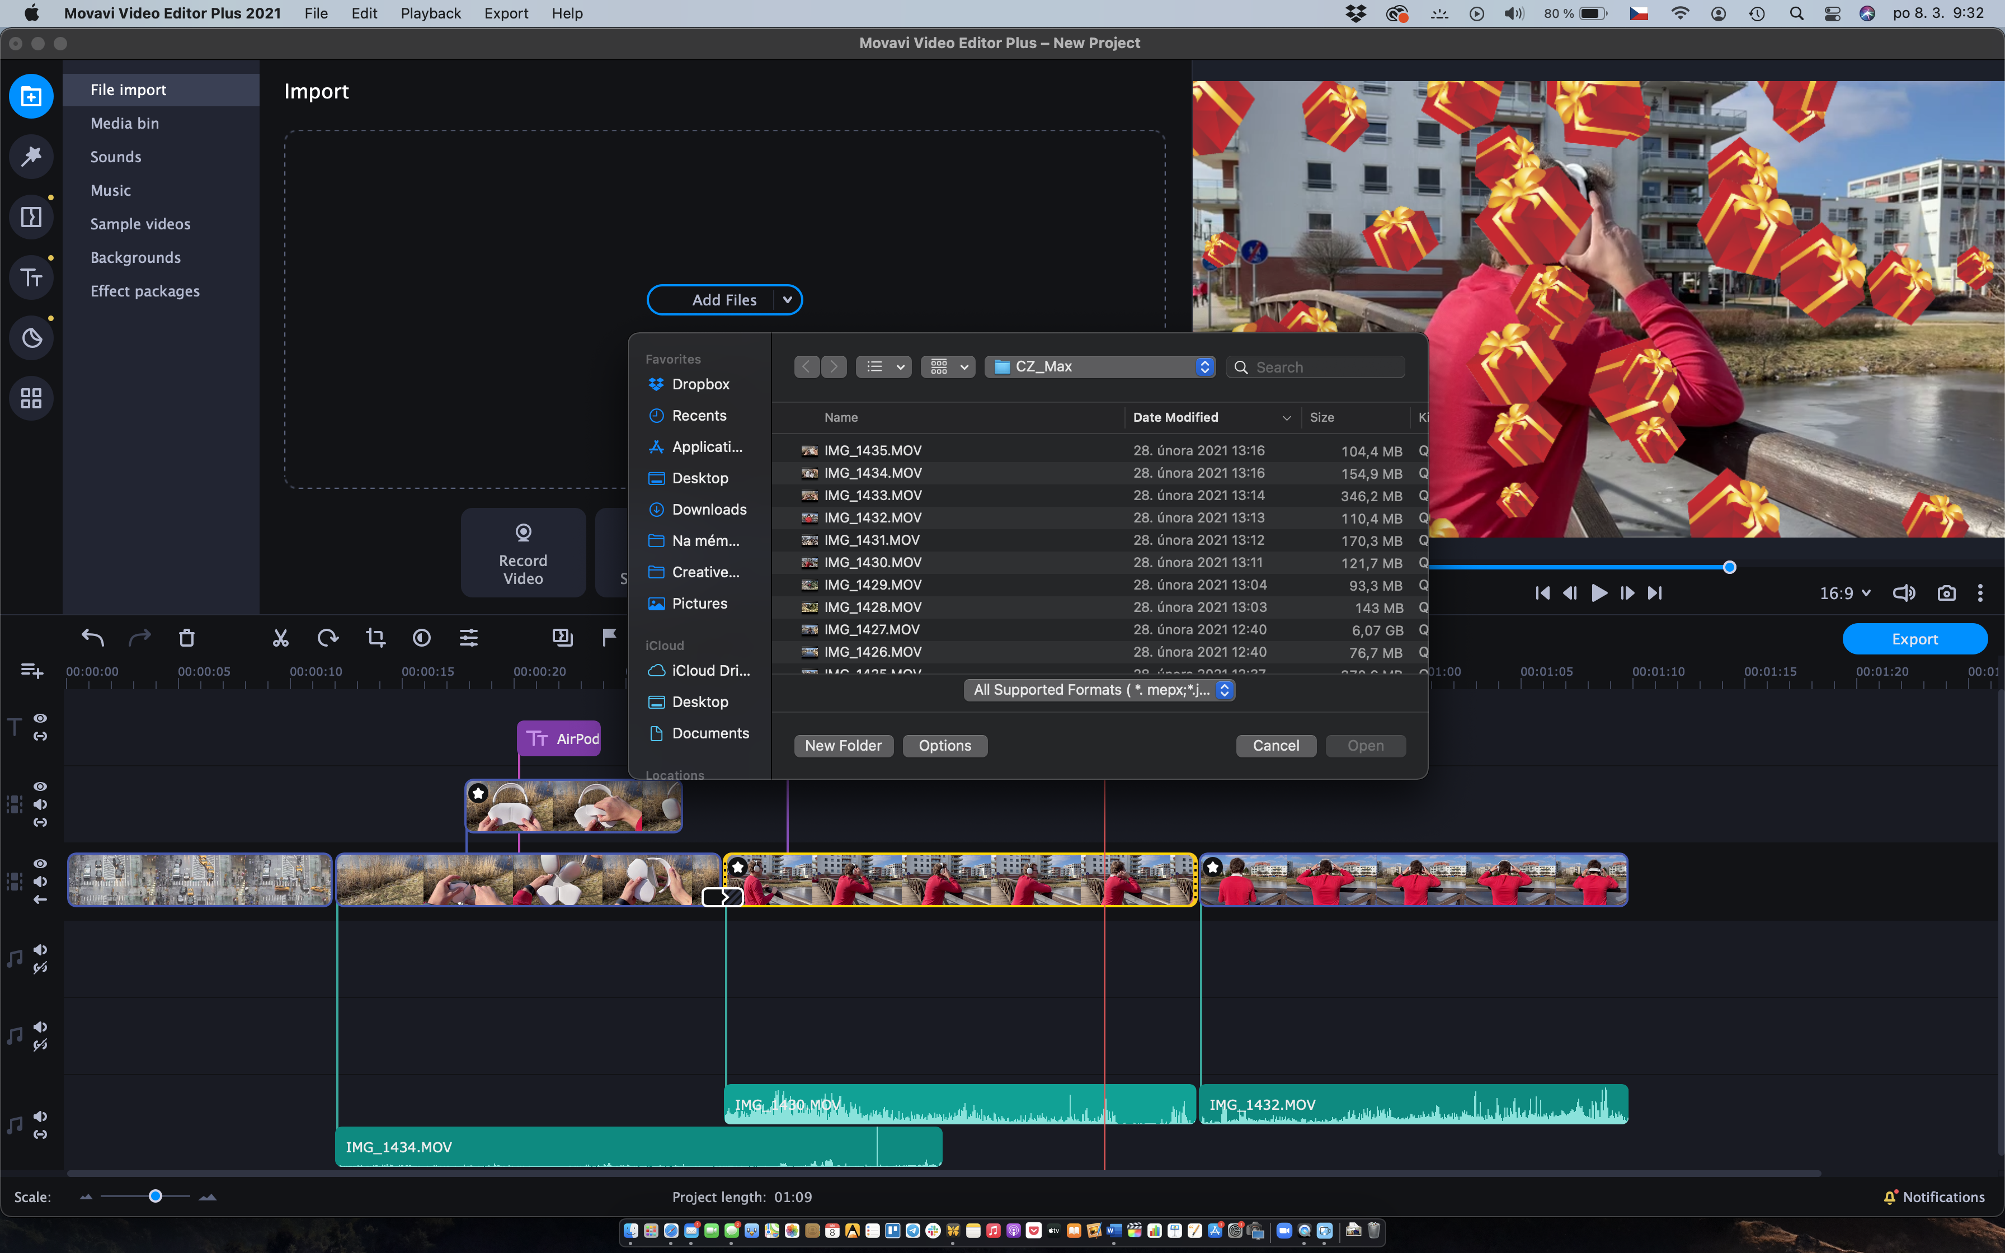Click the timeline Scale slider handle
This screenshot has height=1253, width=2005.
[x=155, y=1196]
